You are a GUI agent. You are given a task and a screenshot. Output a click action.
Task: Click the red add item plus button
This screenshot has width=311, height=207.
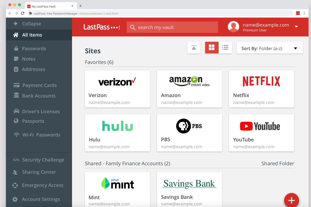[x=291, y=200]
